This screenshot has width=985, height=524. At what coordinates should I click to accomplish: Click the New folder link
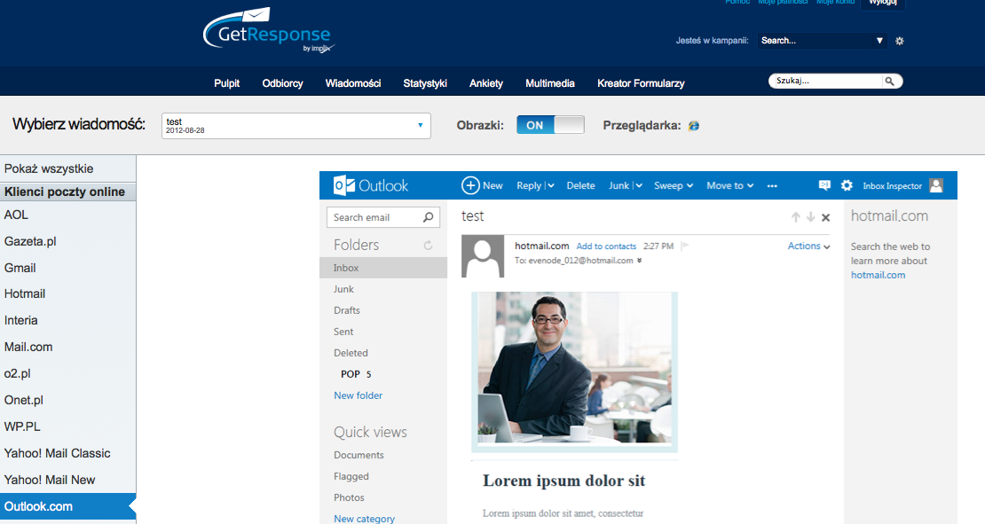coord(359,395)
